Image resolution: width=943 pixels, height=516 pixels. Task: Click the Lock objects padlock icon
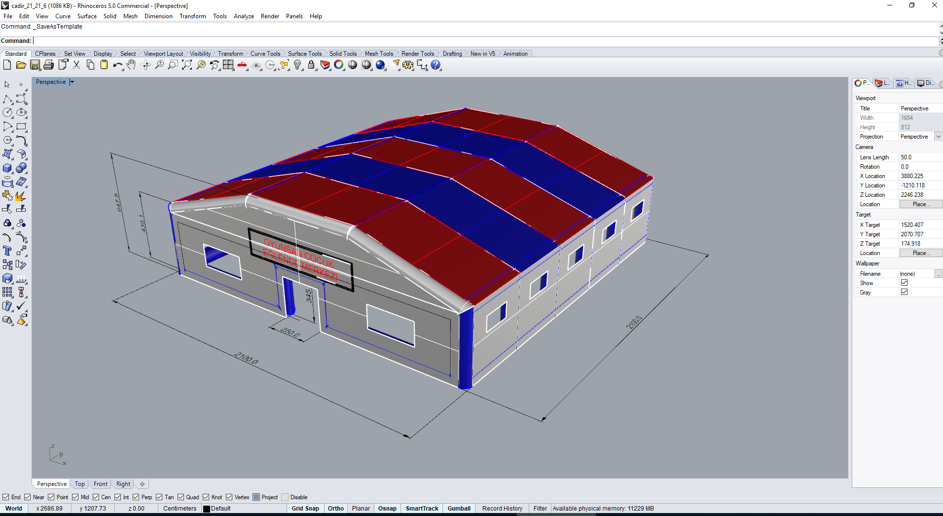tap(311, 65)
